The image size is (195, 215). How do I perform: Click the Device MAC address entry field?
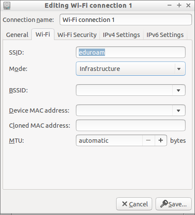tap(124, 111)
